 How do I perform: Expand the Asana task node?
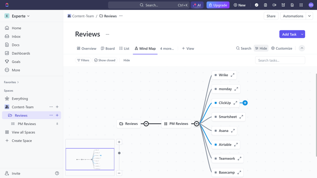tap(233, 131)
